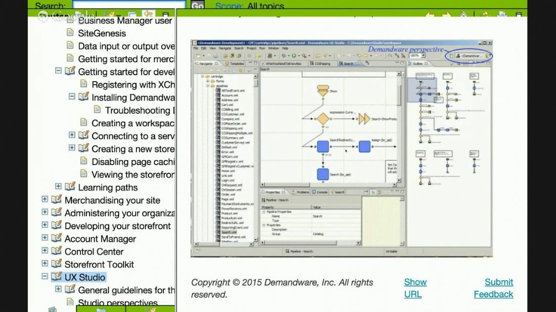Click the book icon beside Merchandising your site

click(x=57, y=199)
